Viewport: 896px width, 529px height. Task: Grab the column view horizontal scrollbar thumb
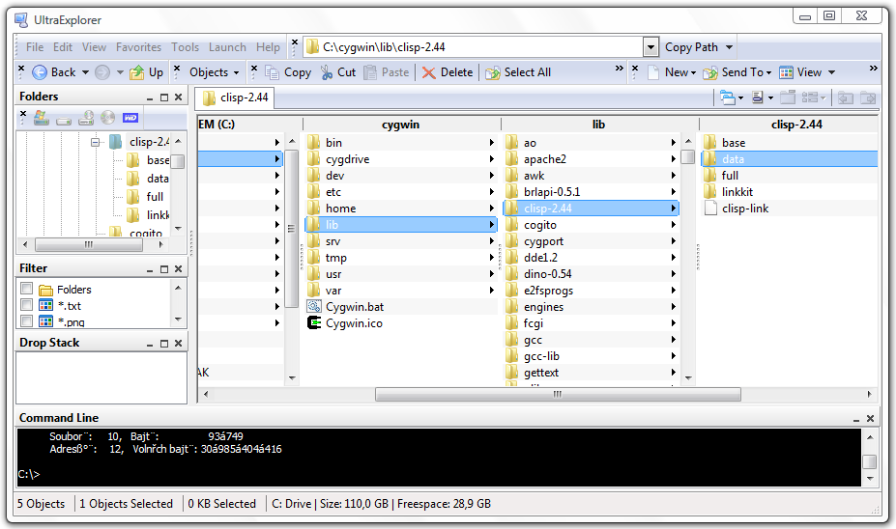(x=558, y=394)
